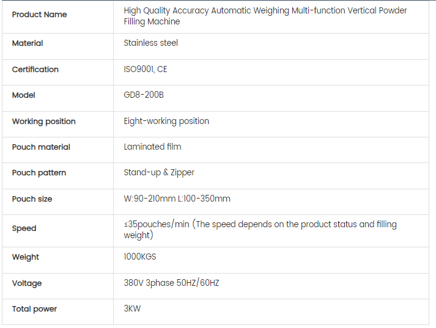Click the product title text about Powder Filling Machine
The image size is (436, 328).
(265, 16)
